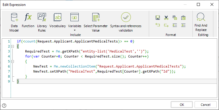Cut selection with the scissors icon

[166, 18]
